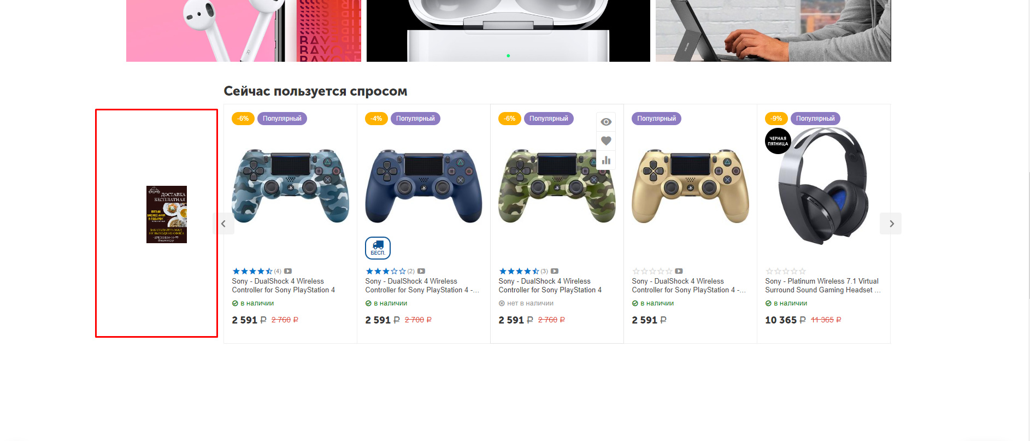Click the star rating of blue camo controller

coord(252,271)
